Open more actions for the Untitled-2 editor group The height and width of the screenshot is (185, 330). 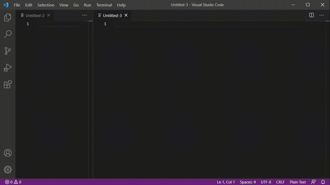[85, 15]
